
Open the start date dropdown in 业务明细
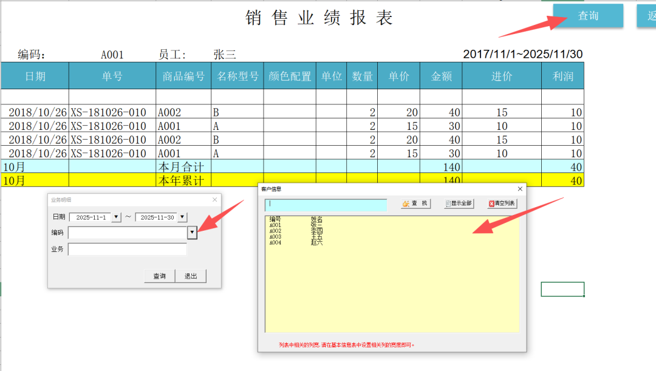pyautogui.click(x=117, y=217)
